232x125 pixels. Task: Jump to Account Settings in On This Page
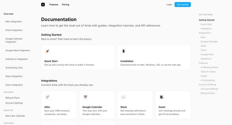pyautogui.click(x=209, y=89)
